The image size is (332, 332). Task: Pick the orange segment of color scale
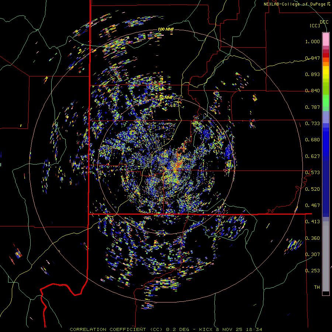click(x=326, y=64)
